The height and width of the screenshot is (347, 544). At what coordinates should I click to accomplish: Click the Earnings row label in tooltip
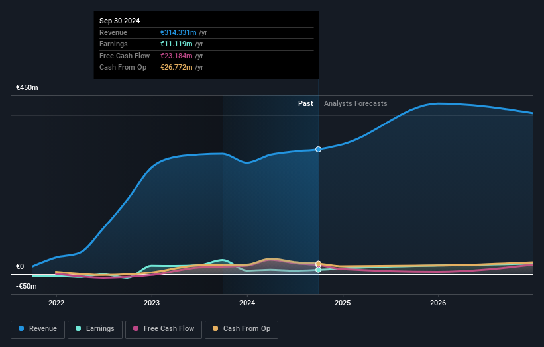[113, 44]
